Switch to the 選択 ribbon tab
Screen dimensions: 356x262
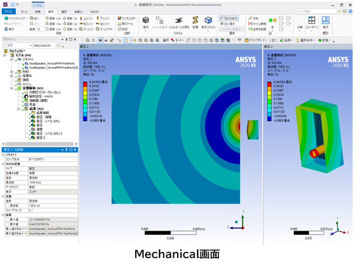[64, 11]
